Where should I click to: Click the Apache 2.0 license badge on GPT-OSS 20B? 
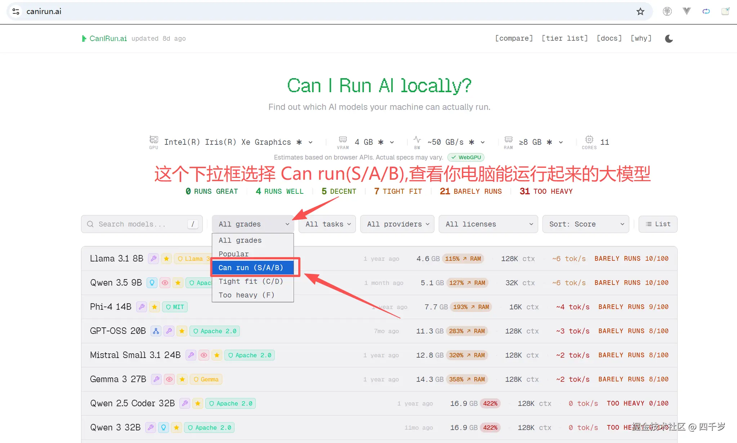215,331
